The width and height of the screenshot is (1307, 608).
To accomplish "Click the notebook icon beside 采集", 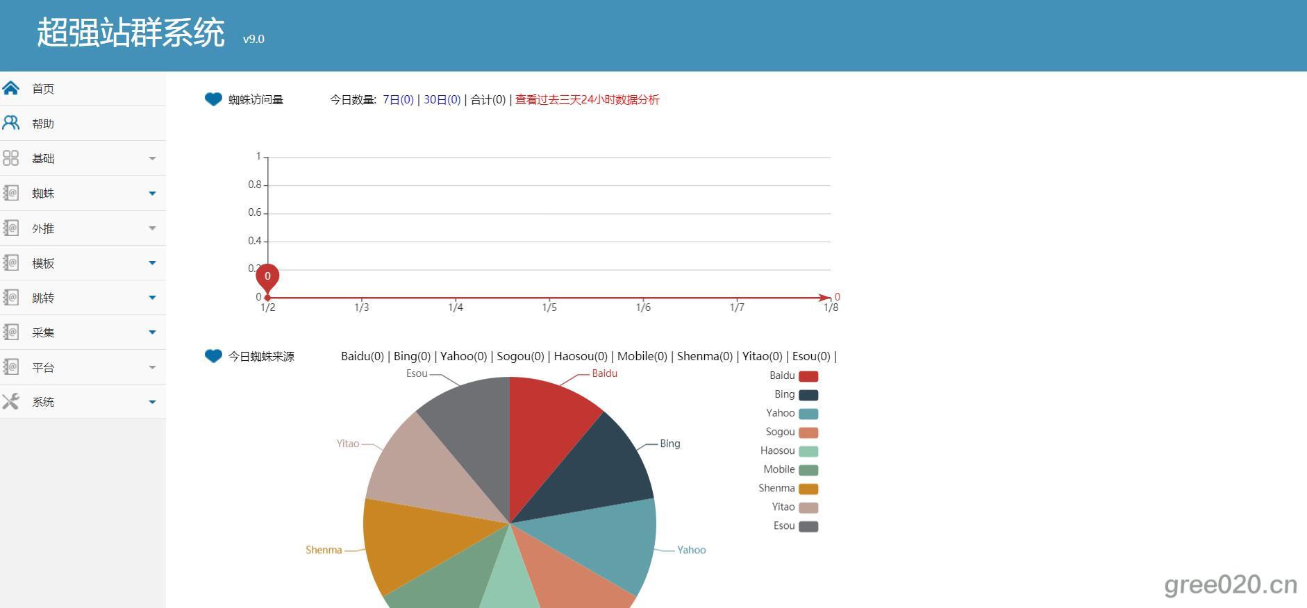I will [x=10, y=332].
